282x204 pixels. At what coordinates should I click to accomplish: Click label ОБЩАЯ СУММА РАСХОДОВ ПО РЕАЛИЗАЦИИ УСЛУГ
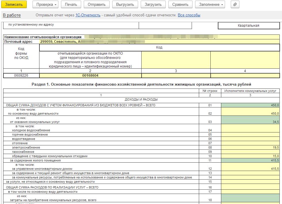[52, 187]
